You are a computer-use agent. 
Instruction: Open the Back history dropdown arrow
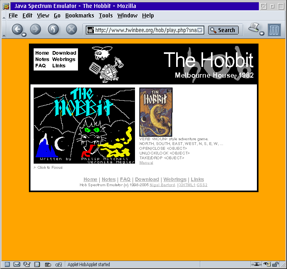(x=24, y=34)
